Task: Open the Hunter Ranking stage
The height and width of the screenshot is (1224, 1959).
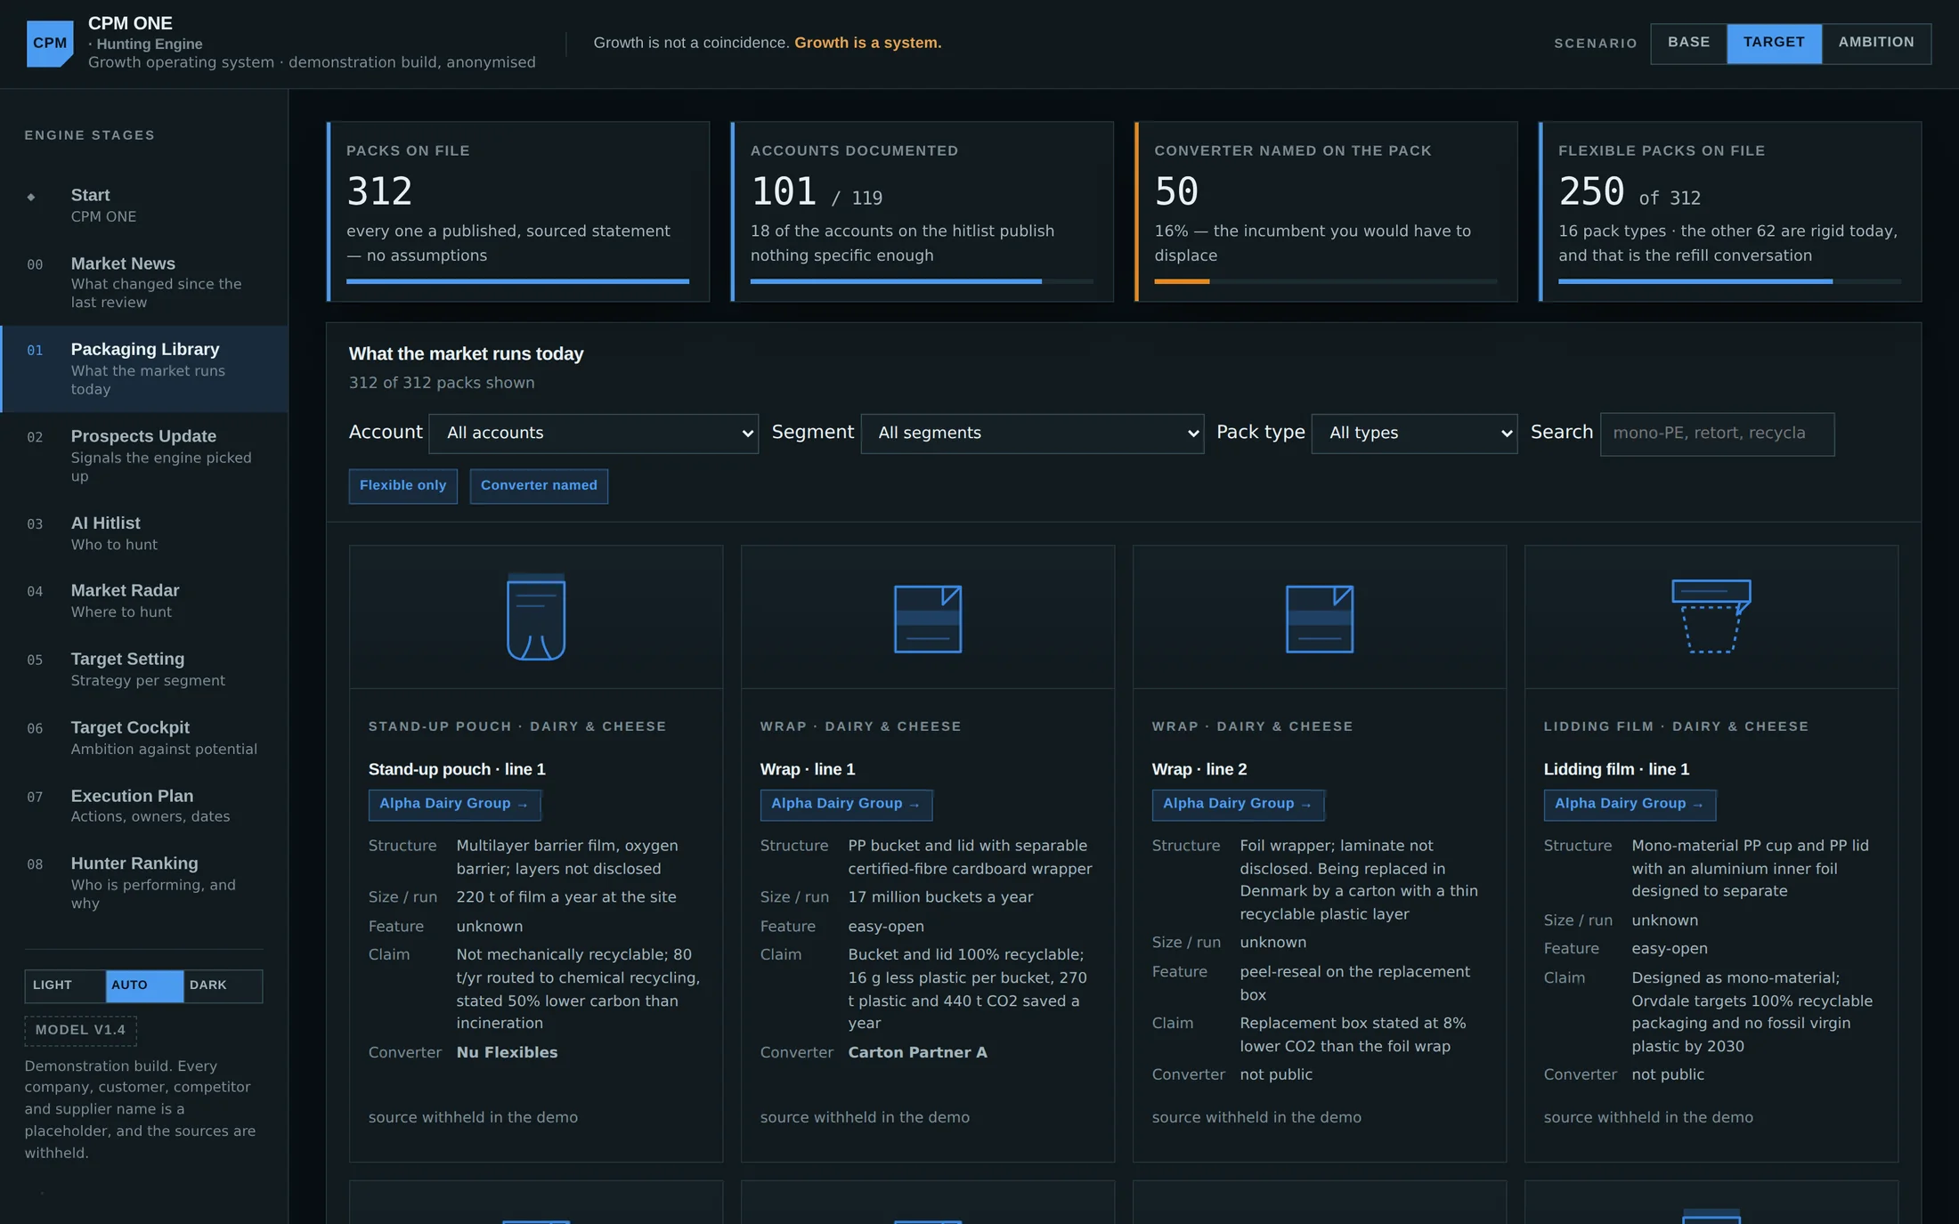Action: pos(144,882)
